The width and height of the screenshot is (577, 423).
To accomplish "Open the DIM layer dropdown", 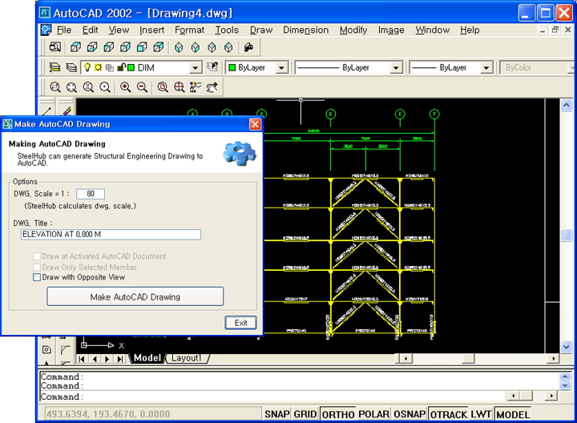I will (x=195, y=68).
